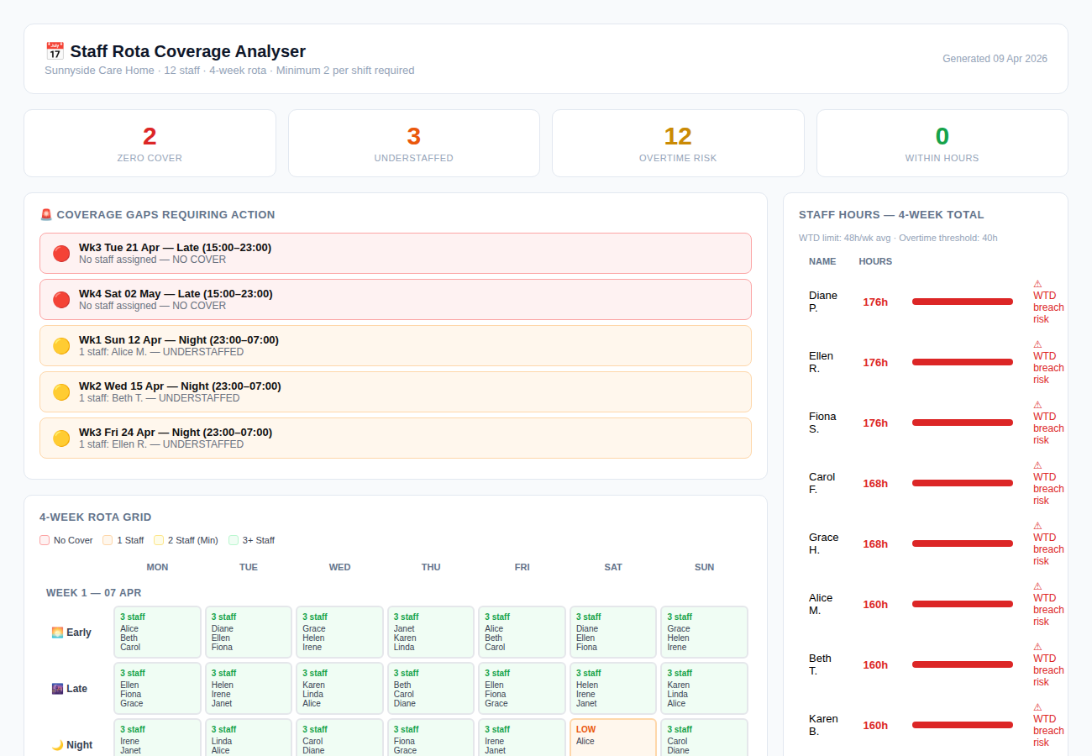1092x756 pixels.
Task: Expand the Coverage Gaps Requiring Action panel
Action: tap(160, 214)
